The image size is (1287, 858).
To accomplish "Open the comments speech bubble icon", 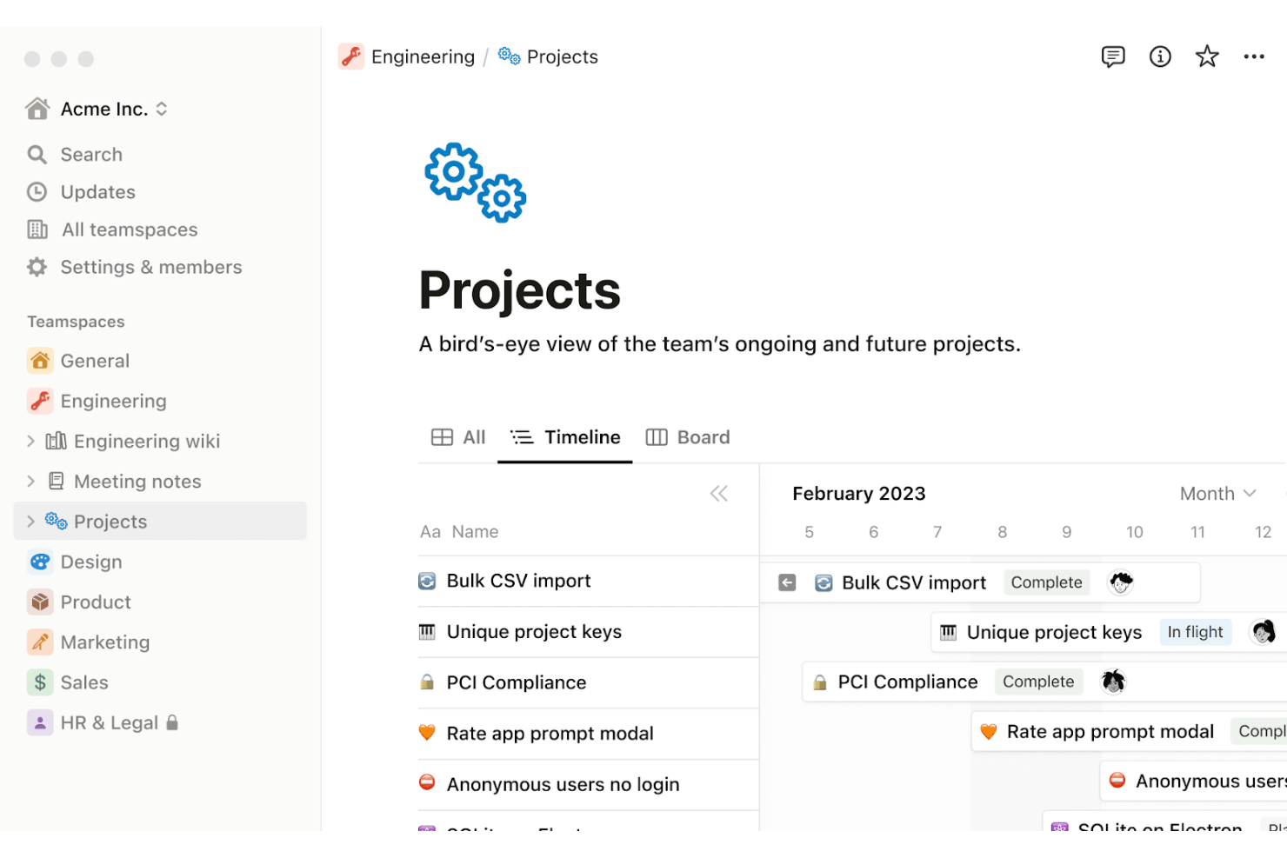I will [1112, 57].
